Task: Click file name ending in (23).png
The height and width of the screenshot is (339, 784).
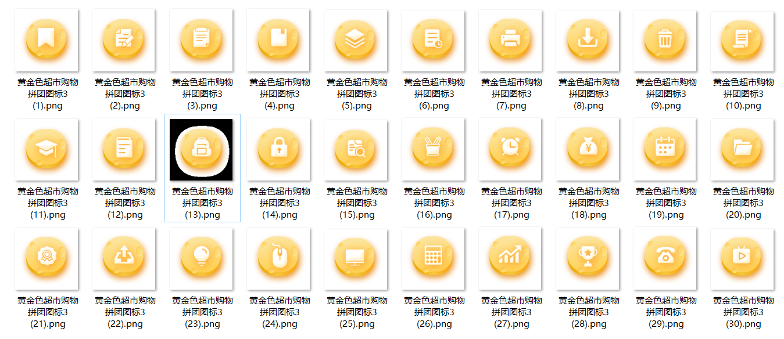Action: click(x=201, y=312)
